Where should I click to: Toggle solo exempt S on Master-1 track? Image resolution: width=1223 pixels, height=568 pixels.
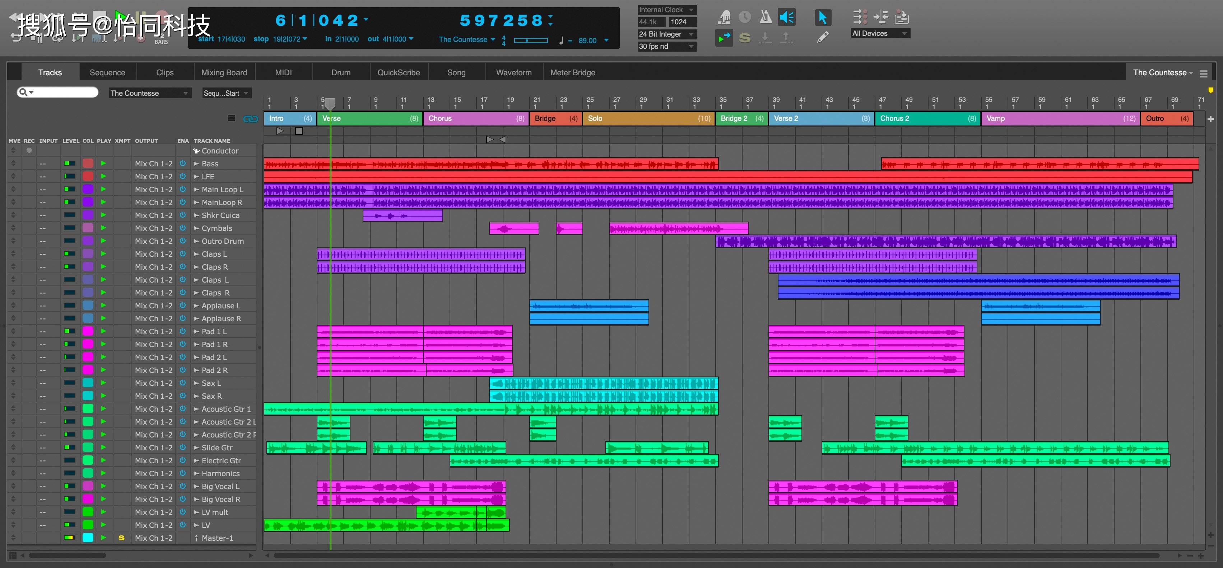point(121,538)
